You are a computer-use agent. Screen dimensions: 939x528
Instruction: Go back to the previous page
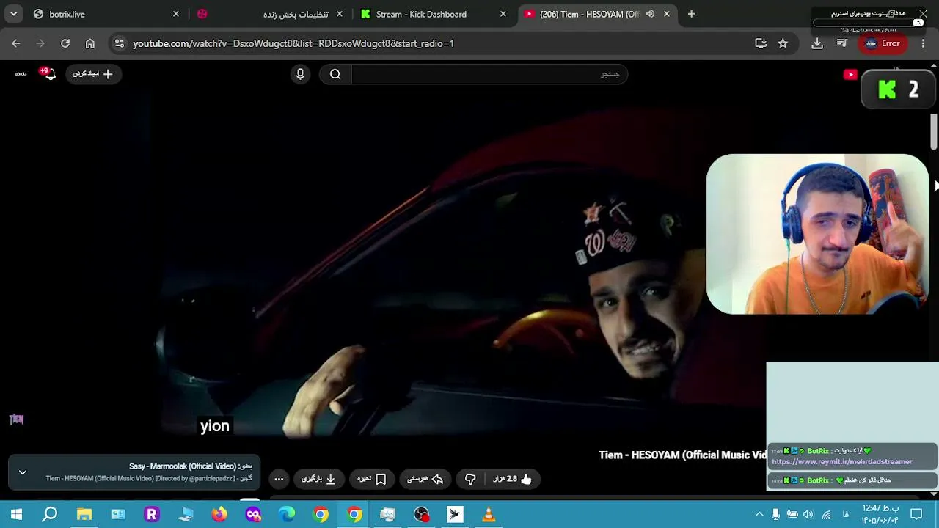click(16, 43)
